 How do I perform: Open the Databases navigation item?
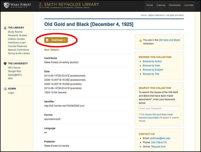point(174,5)
